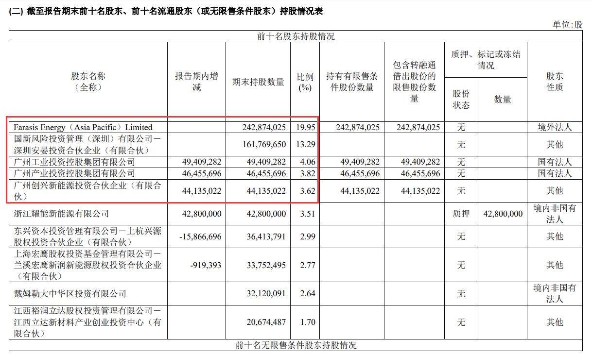This screenshot has width=592, height=355.
Task: Click the shareholder name 戴姆勒大中华区投资有限公司
Action: tap(70, 294)
